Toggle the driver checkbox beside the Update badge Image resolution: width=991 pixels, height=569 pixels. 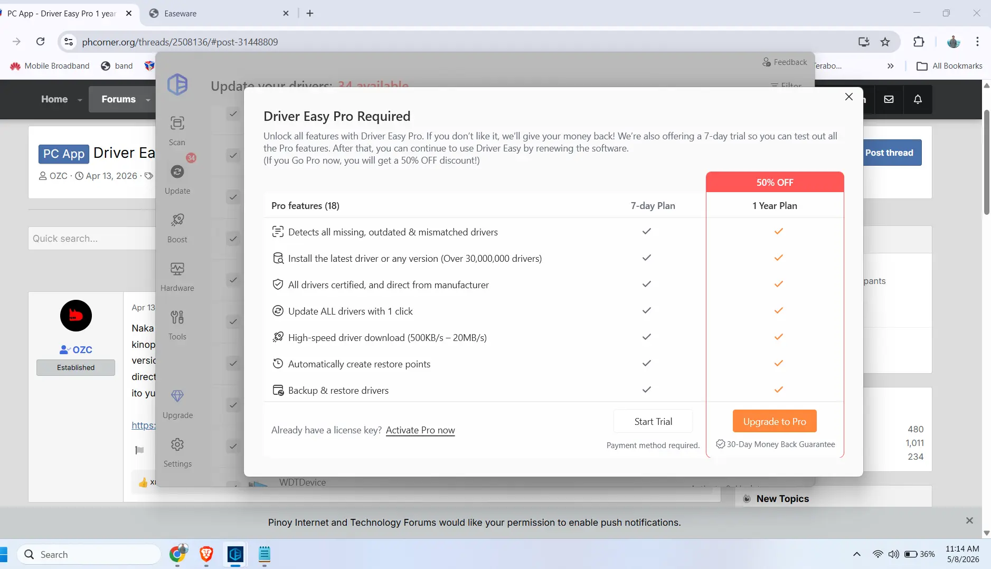pyautogui.click(x=233, y=156)
